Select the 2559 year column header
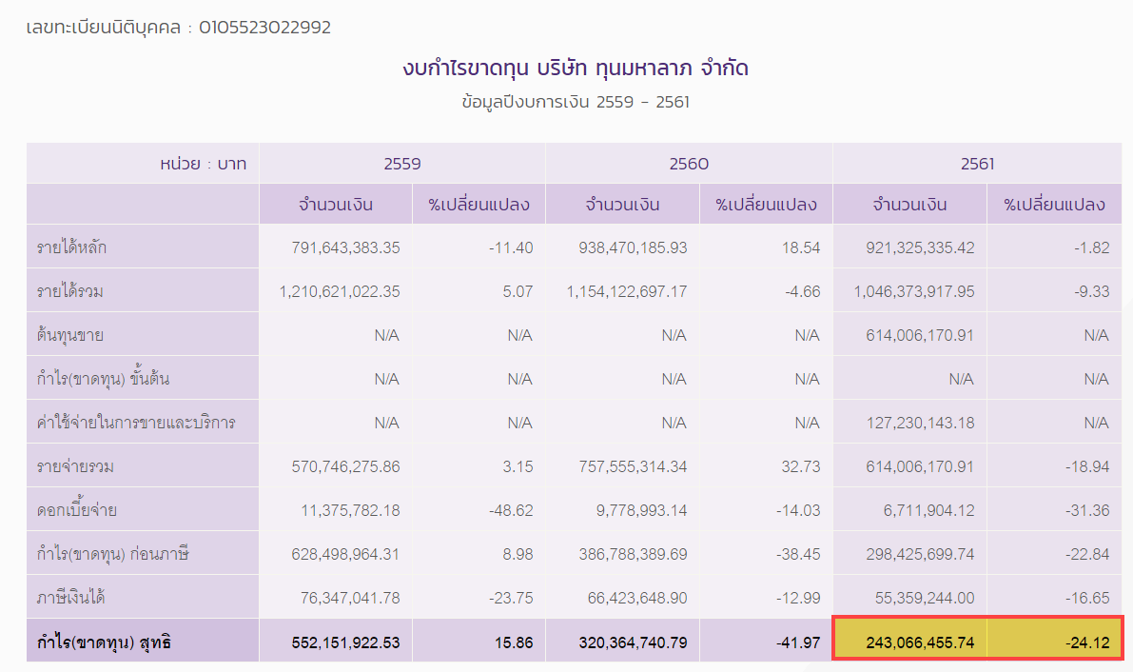 tap(401, 165)
